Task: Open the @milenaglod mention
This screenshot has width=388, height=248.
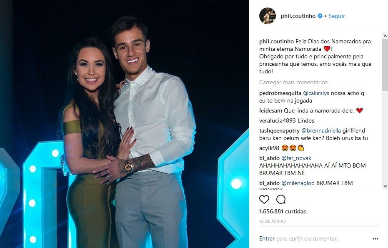Action: coord(298,183)
